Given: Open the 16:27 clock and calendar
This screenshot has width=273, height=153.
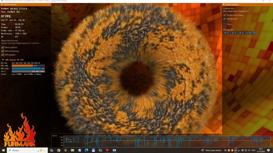Looking at the screenshot, I should (261, 150).
